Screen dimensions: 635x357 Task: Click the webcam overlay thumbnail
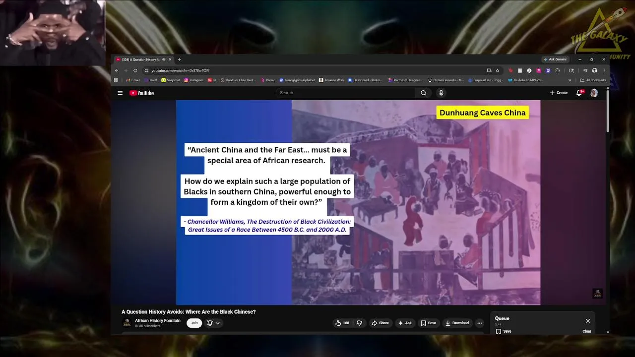coord(53,33)
